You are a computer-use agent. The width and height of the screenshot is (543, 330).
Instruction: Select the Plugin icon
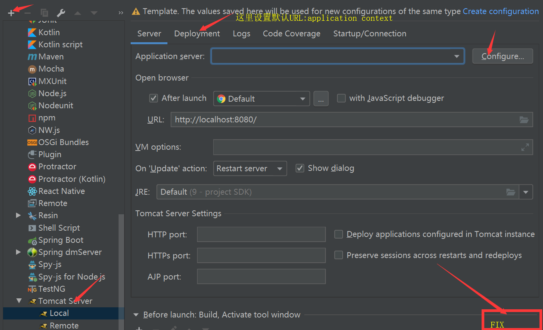[32, 154]
